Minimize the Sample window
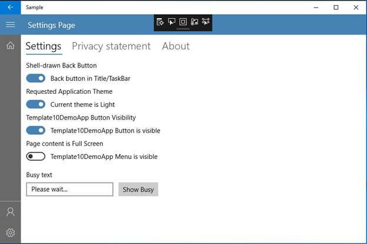The image size is (367, 244). (x=316, y=8)
